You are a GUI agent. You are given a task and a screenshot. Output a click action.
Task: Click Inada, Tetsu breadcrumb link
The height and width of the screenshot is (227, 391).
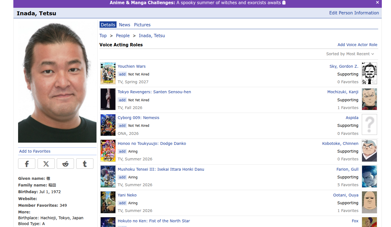point(152,36)
